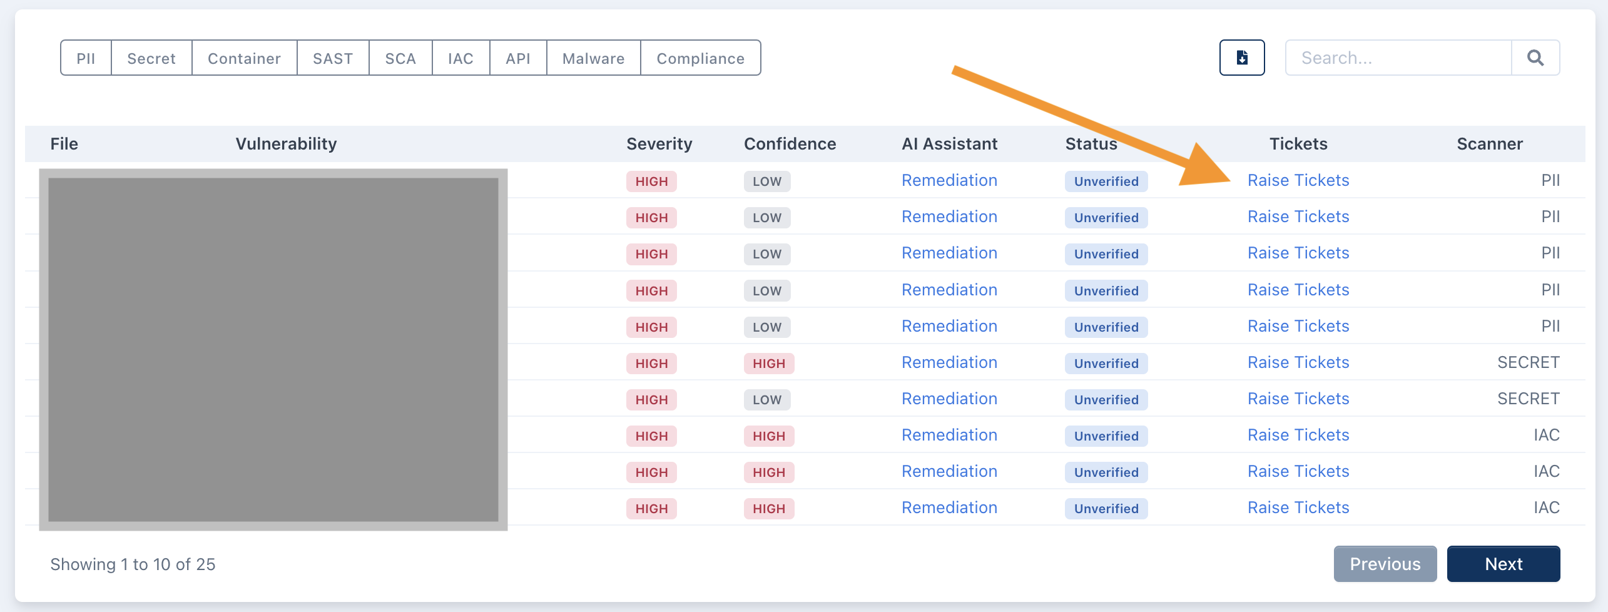Open Remediation for the last IAC row
This screenshot has height=612, width=1608.
[949, 507]
